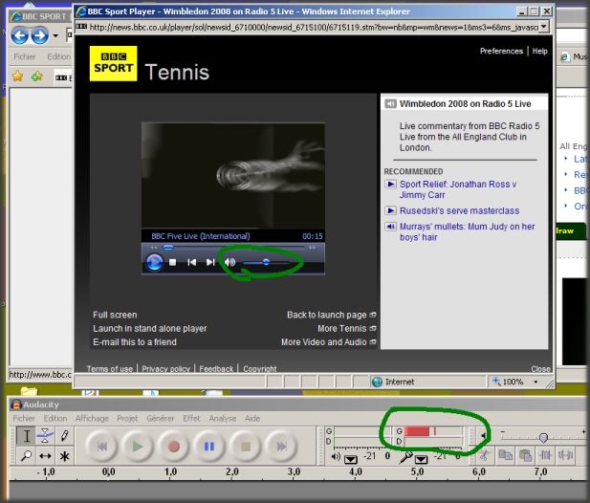The height and width of the screenshot is (503, 590).
Task: Open the Feedback link
Action: [216, 369]
